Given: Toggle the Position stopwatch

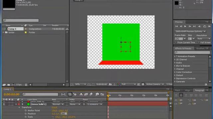Looking at the screenshot, I should tap(26, 114).
